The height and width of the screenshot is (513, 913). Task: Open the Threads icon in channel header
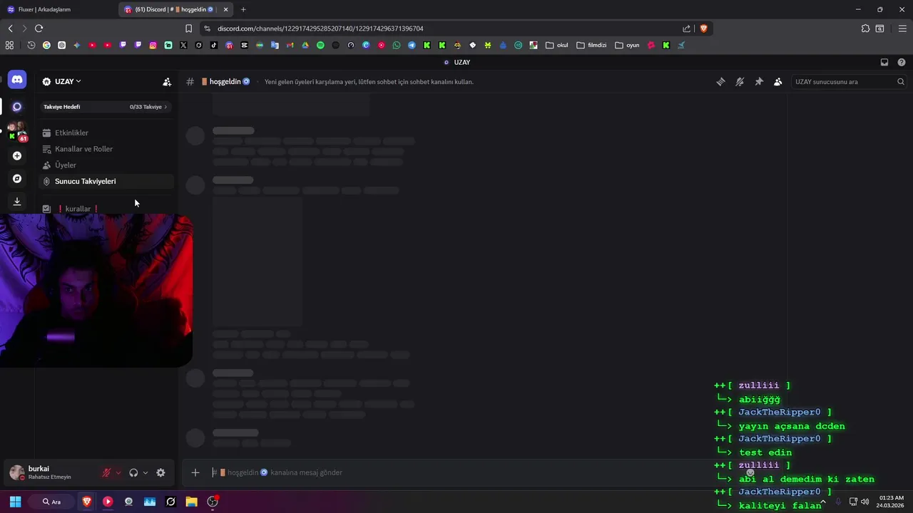pos(720,82)
